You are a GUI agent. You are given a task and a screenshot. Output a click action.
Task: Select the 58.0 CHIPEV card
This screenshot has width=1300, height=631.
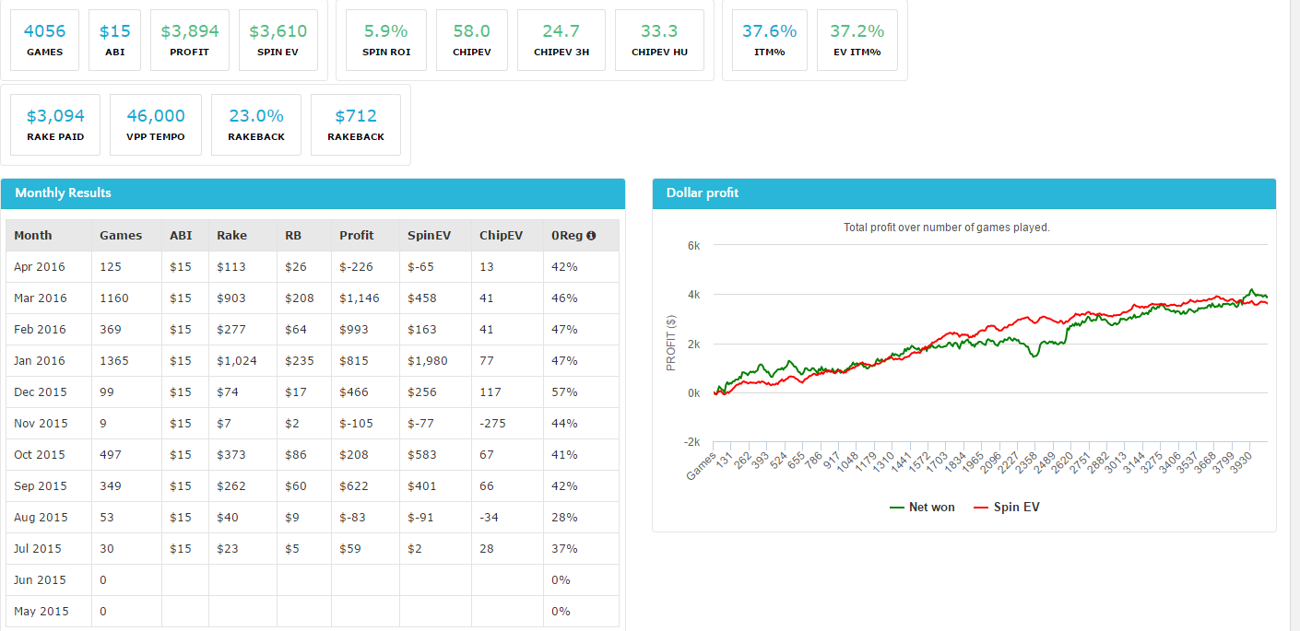pos(472,40)
